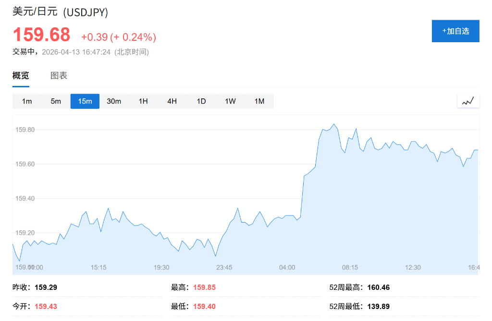Switch chart to 4H interval

(172, 101)
